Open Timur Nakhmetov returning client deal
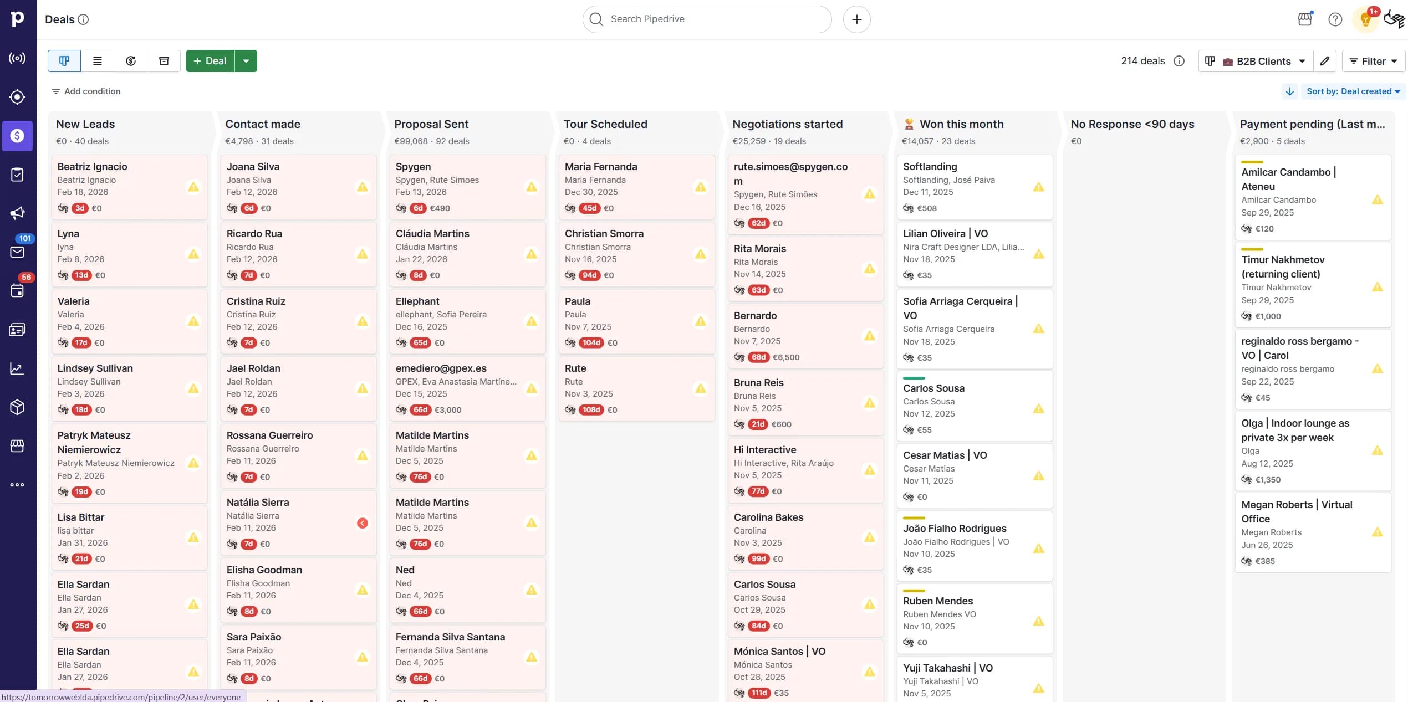 pos(1313,285)
